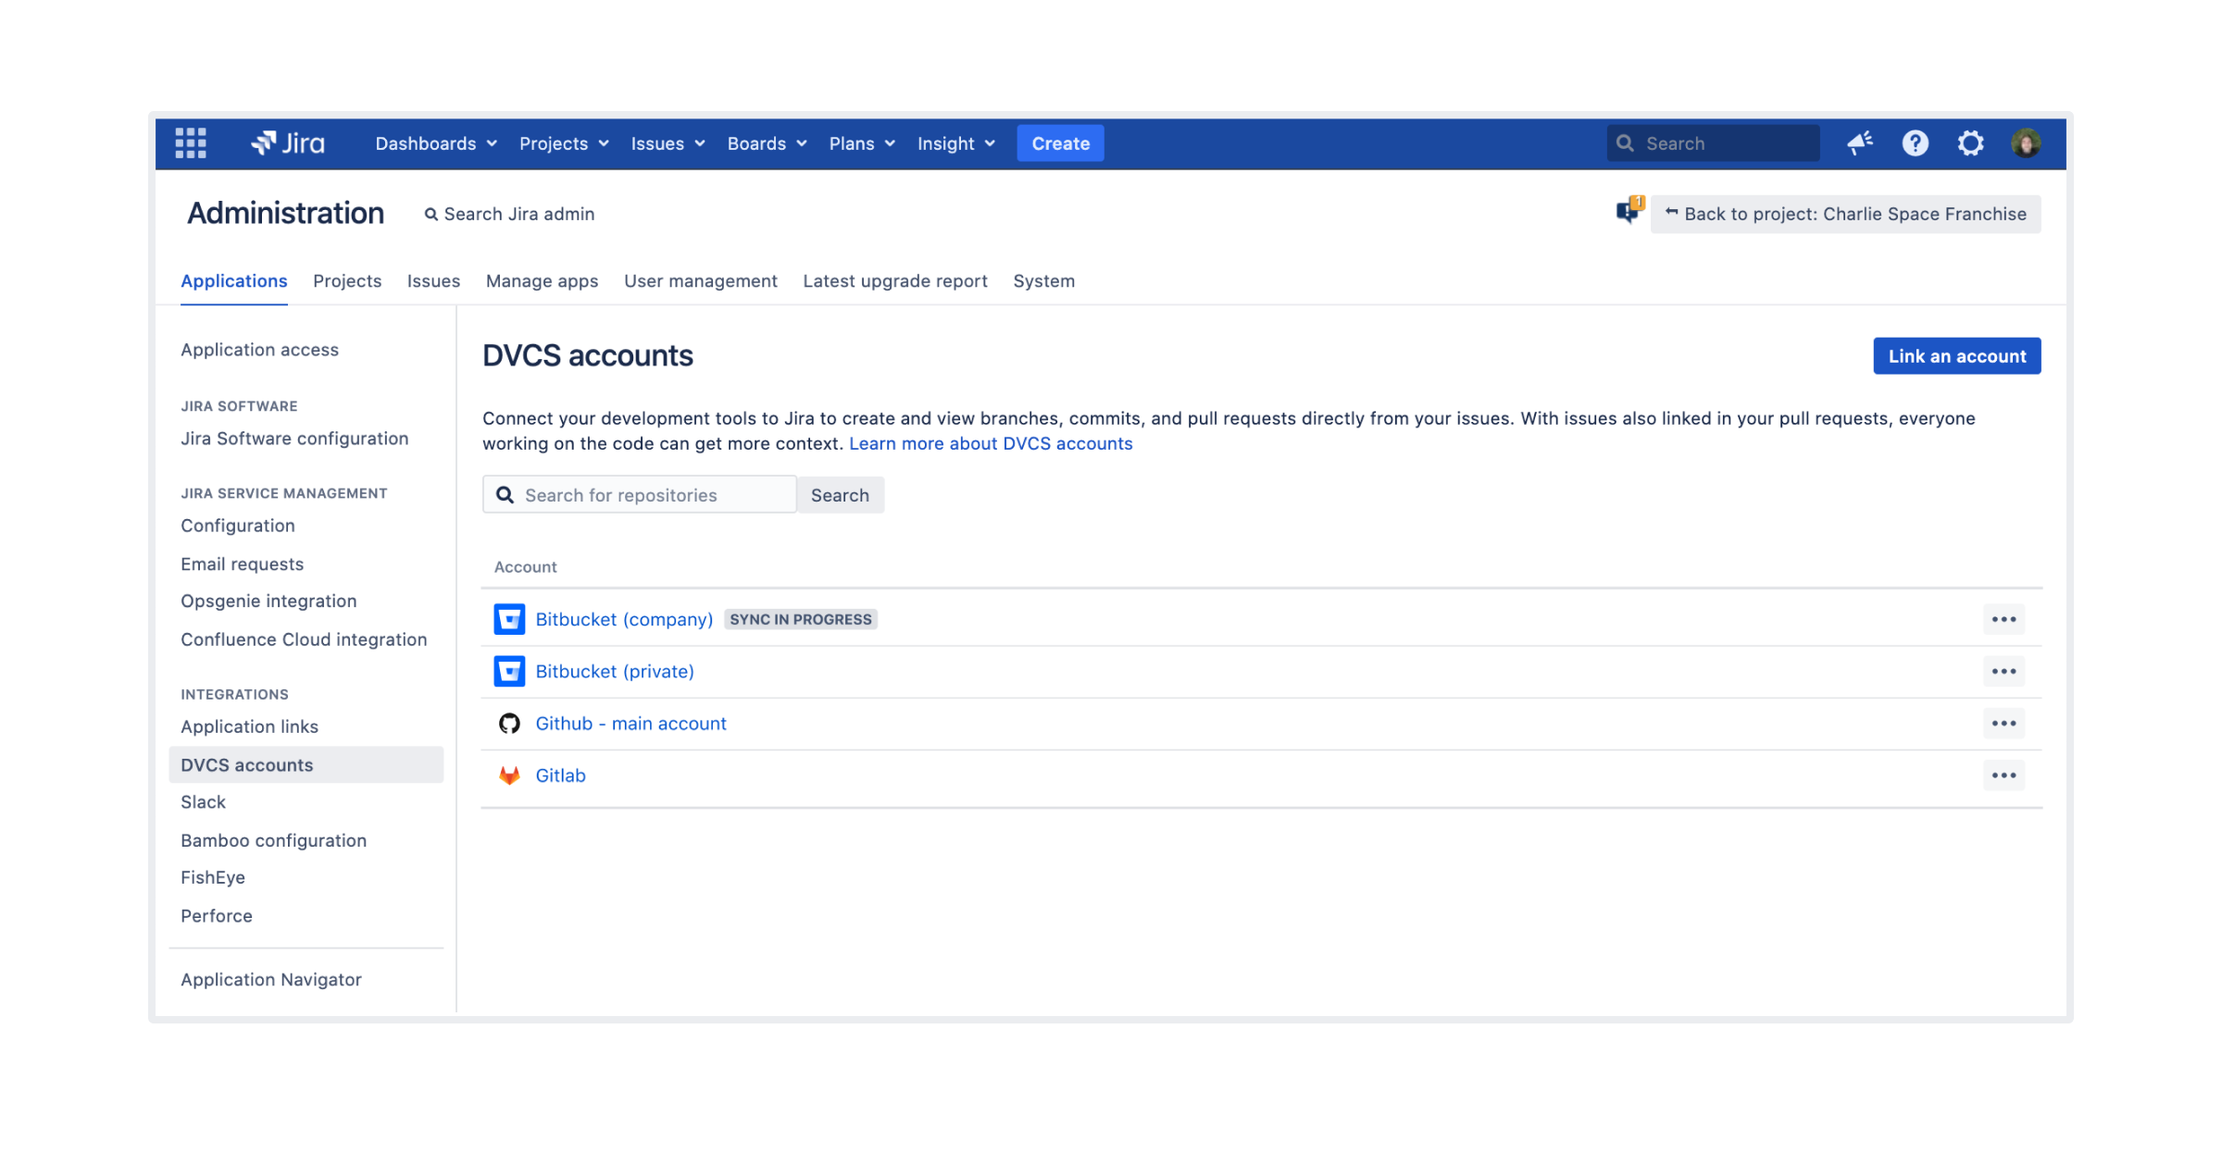This screenshot has height=1153, width=2222.
Task: Expand the Boards menu
Action: [767, 143]
